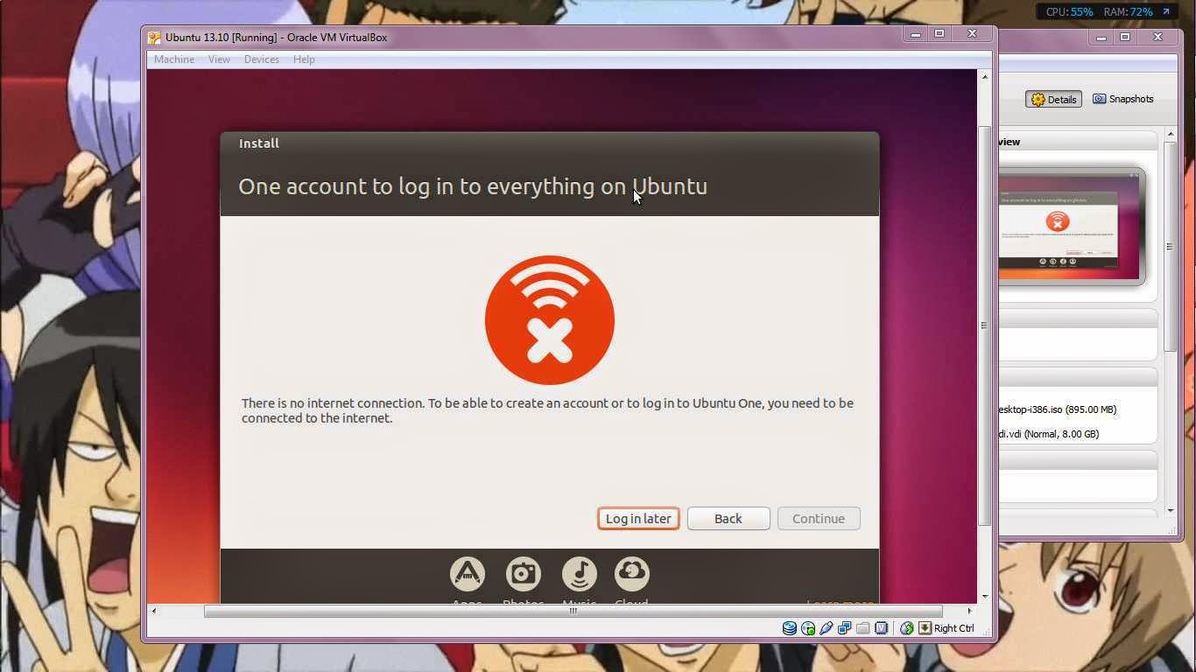Click the Manager details pane scroll-down arrow
The width and height of the screenshot is (1196, 672).
point(1171,510)
